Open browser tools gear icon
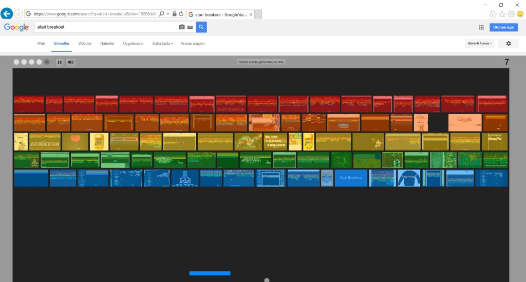This screenshot has height=282, width=526. [511, 14]
